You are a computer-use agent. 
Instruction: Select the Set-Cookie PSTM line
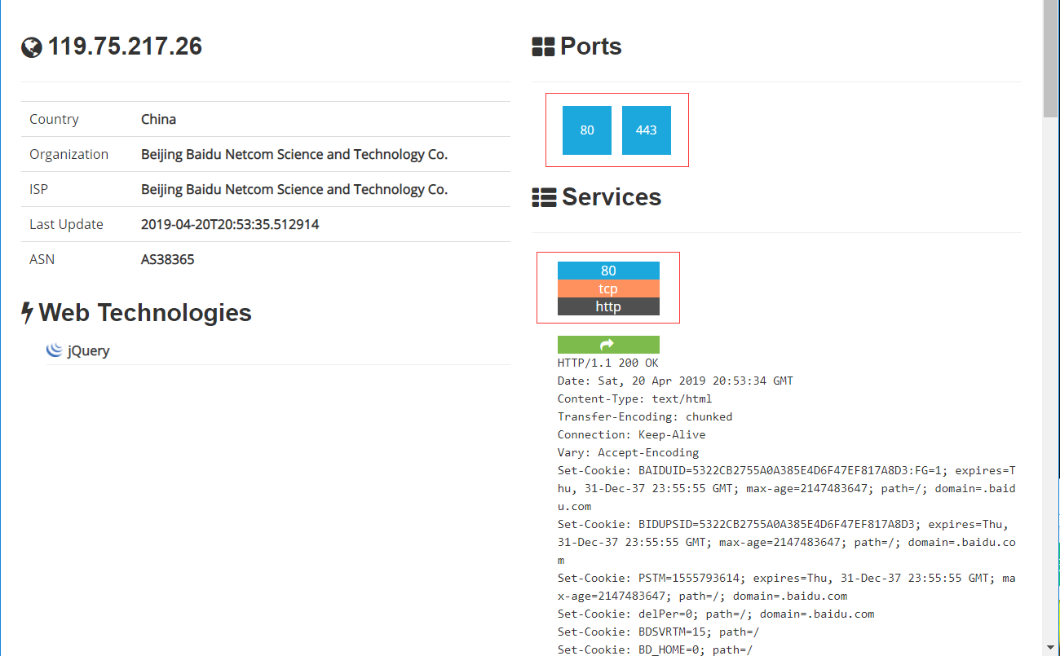point(787,587)
